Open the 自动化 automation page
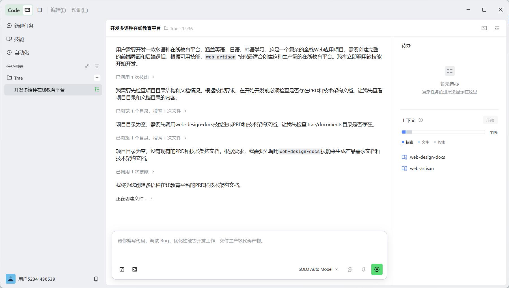 [x=18, y=53]
